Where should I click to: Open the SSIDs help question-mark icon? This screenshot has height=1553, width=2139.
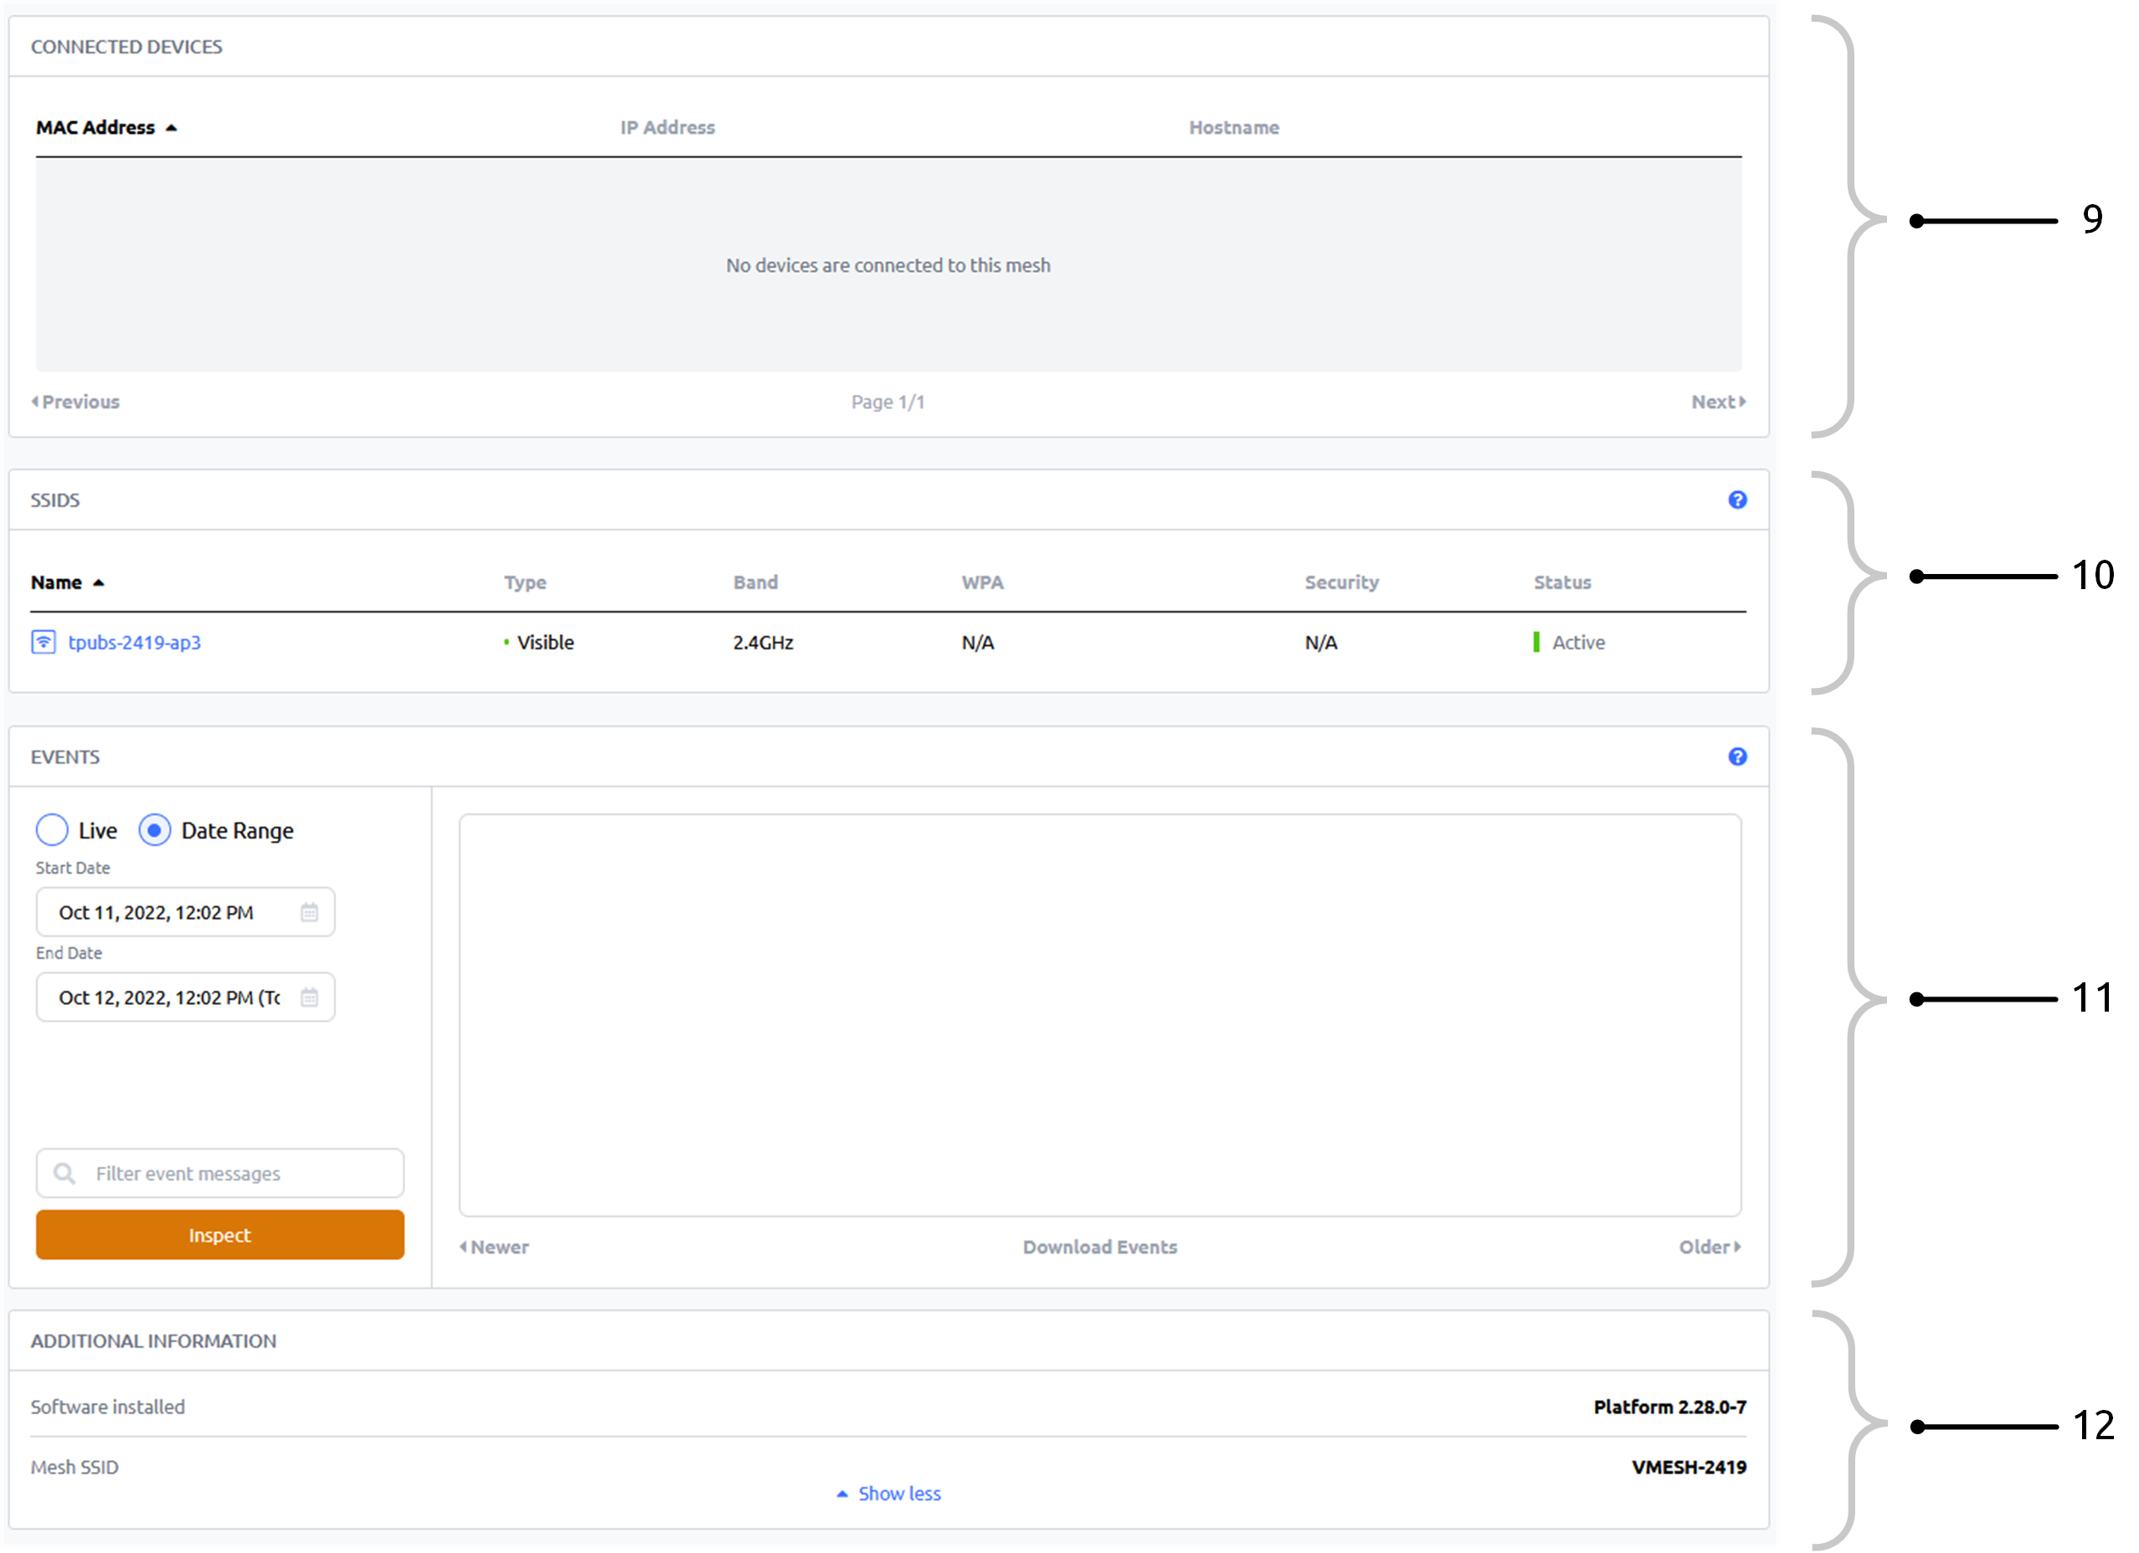point(1737,500)
